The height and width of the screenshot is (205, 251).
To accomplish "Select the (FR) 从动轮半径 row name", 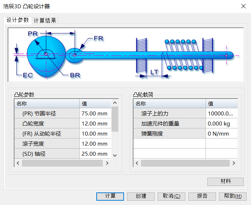I will 47,133.
